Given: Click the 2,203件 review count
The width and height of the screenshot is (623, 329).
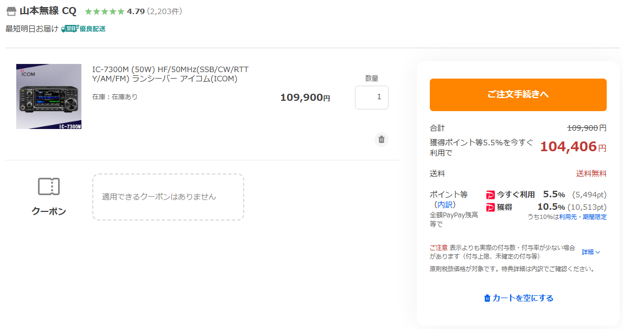Looking at the screenshot, I should click(x=164, y=11).
